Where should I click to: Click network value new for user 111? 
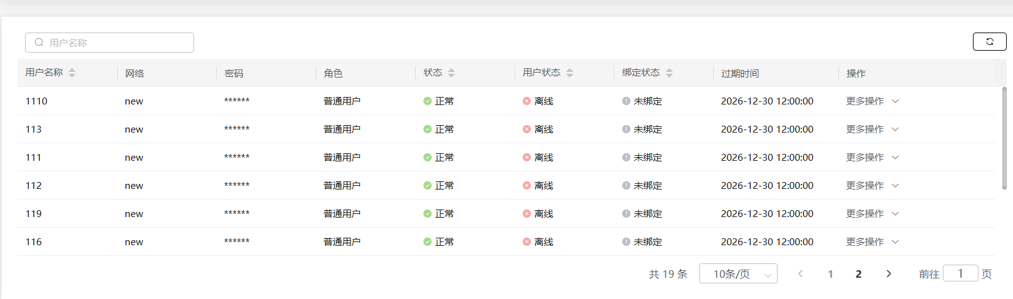(x=134, y=158)
